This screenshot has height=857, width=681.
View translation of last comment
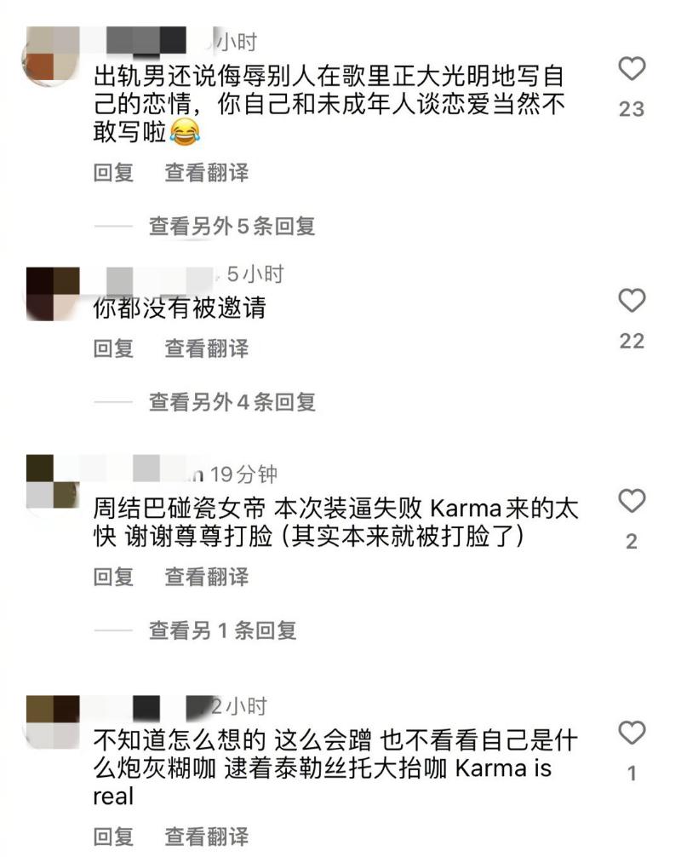click(207, 837)
